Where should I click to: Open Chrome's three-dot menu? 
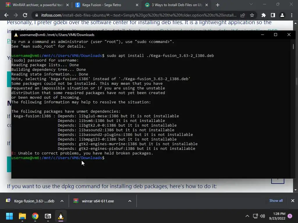[292, 15]
